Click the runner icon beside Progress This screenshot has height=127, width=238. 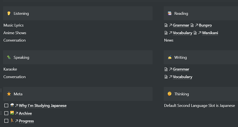tap(12, 121)
